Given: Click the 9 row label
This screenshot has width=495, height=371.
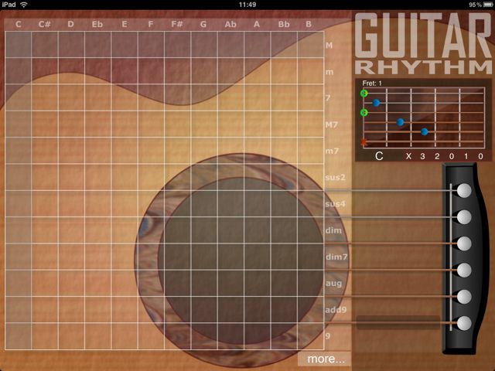Looking at the screenshot, I should click(x=328, y=336).
